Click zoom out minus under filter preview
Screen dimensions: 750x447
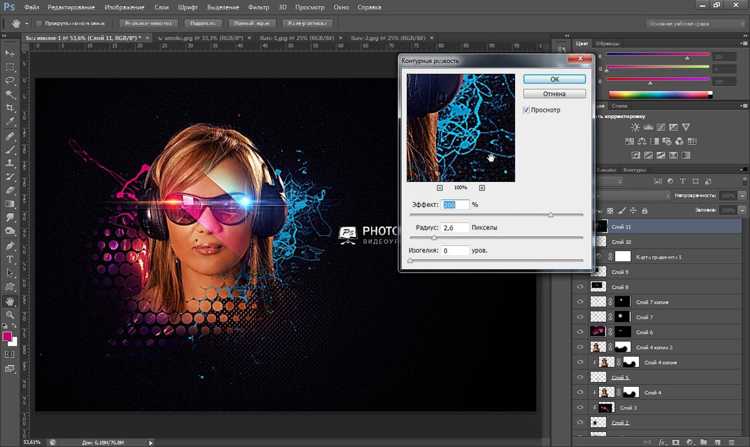[439, 188]
